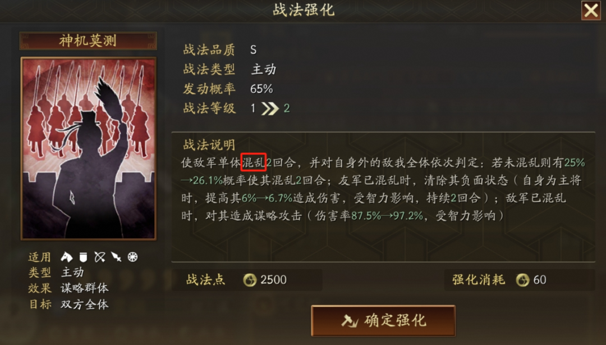Viewport: 606px width, 345px height.
Task: Click the 确定强化 confirm button
Action: point(383,321)
